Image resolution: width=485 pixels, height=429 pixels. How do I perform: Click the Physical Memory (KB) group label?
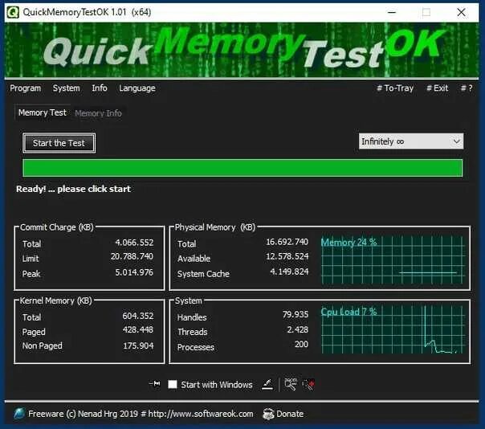pyautogui.click(x=215, y=227)
